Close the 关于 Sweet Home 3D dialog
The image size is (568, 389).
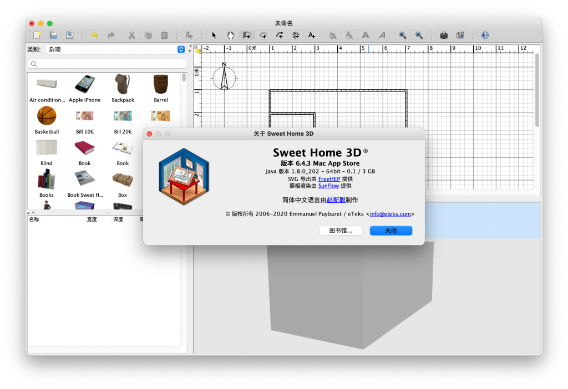(149, 134)
